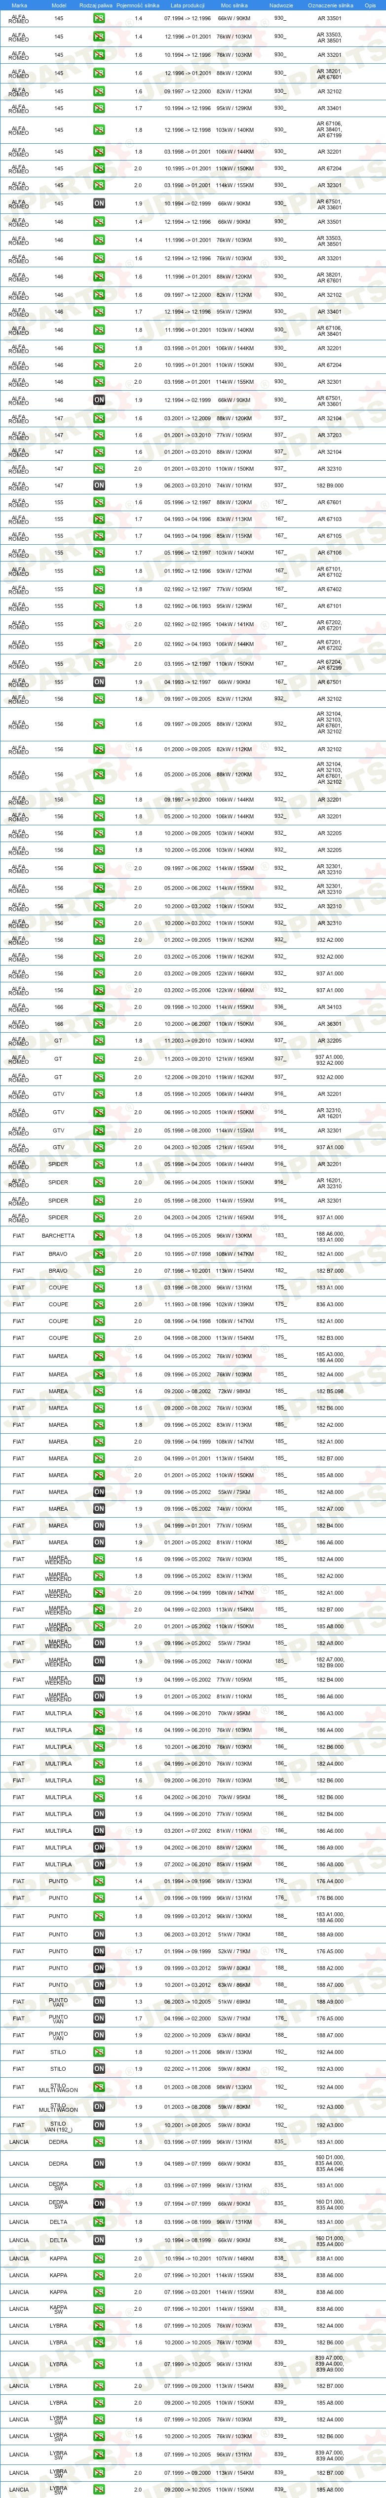386x2498 pixels.
Task: Click petrol icon in Alfa Romeo GT 1.8 row
Action: [99, 1041]
